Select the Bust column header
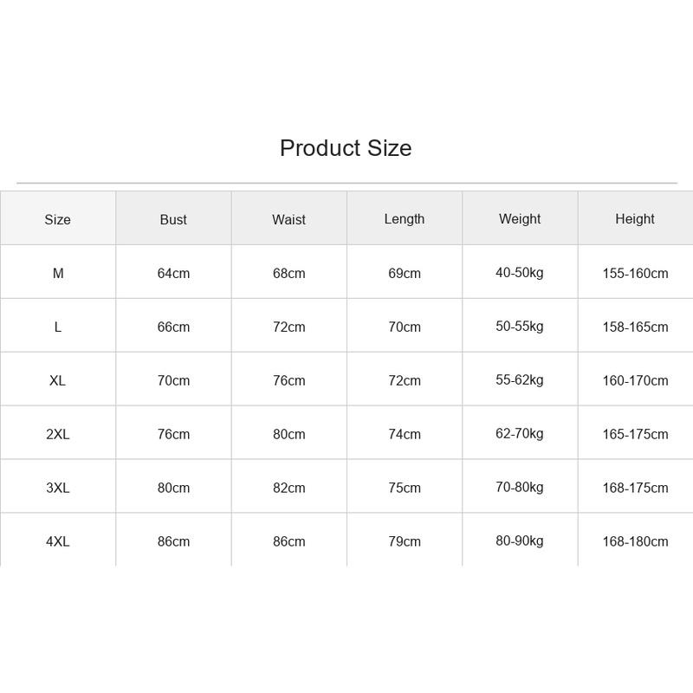This screenshot has height=693, width=693. click(173, 219)
